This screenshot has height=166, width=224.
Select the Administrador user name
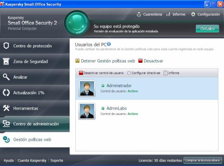point(119,86)
